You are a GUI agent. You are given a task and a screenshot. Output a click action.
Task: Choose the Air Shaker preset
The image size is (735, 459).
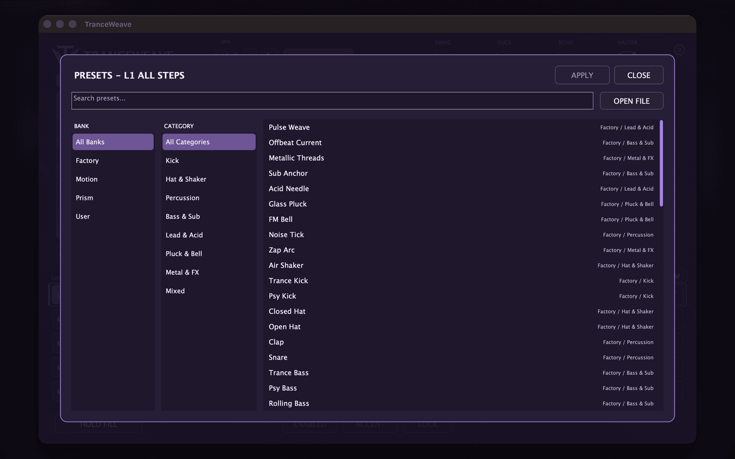click(x=461, y=265)
